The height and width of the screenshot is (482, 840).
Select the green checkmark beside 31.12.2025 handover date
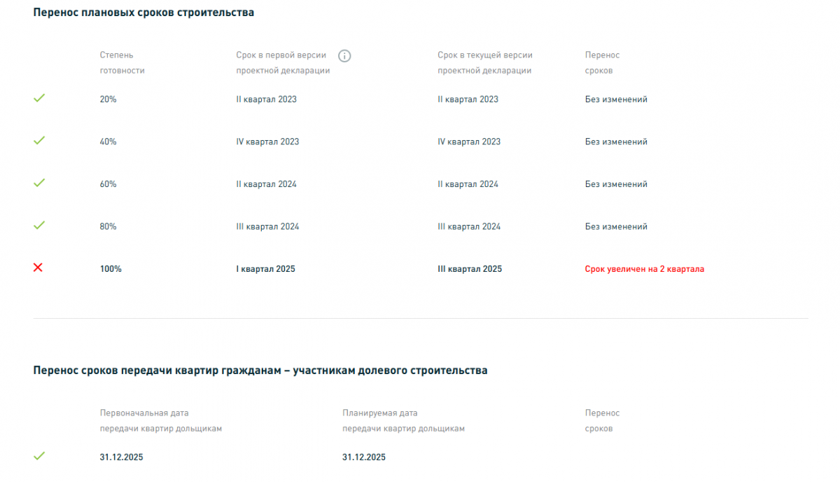tap(39, 455)
